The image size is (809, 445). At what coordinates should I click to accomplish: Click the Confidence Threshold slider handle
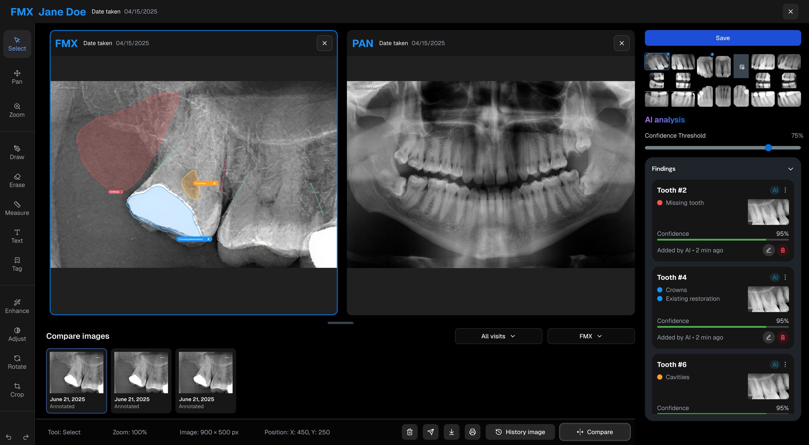(768, 147)
